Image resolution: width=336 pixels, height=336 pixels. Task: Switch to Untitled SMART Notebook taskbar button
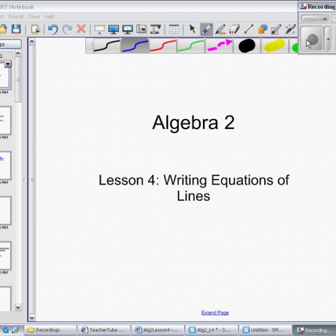point(265,330)
